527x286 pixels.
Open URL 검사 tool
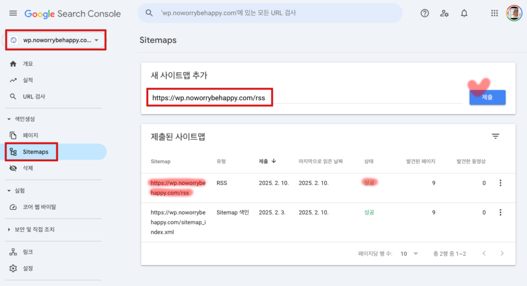34,97
